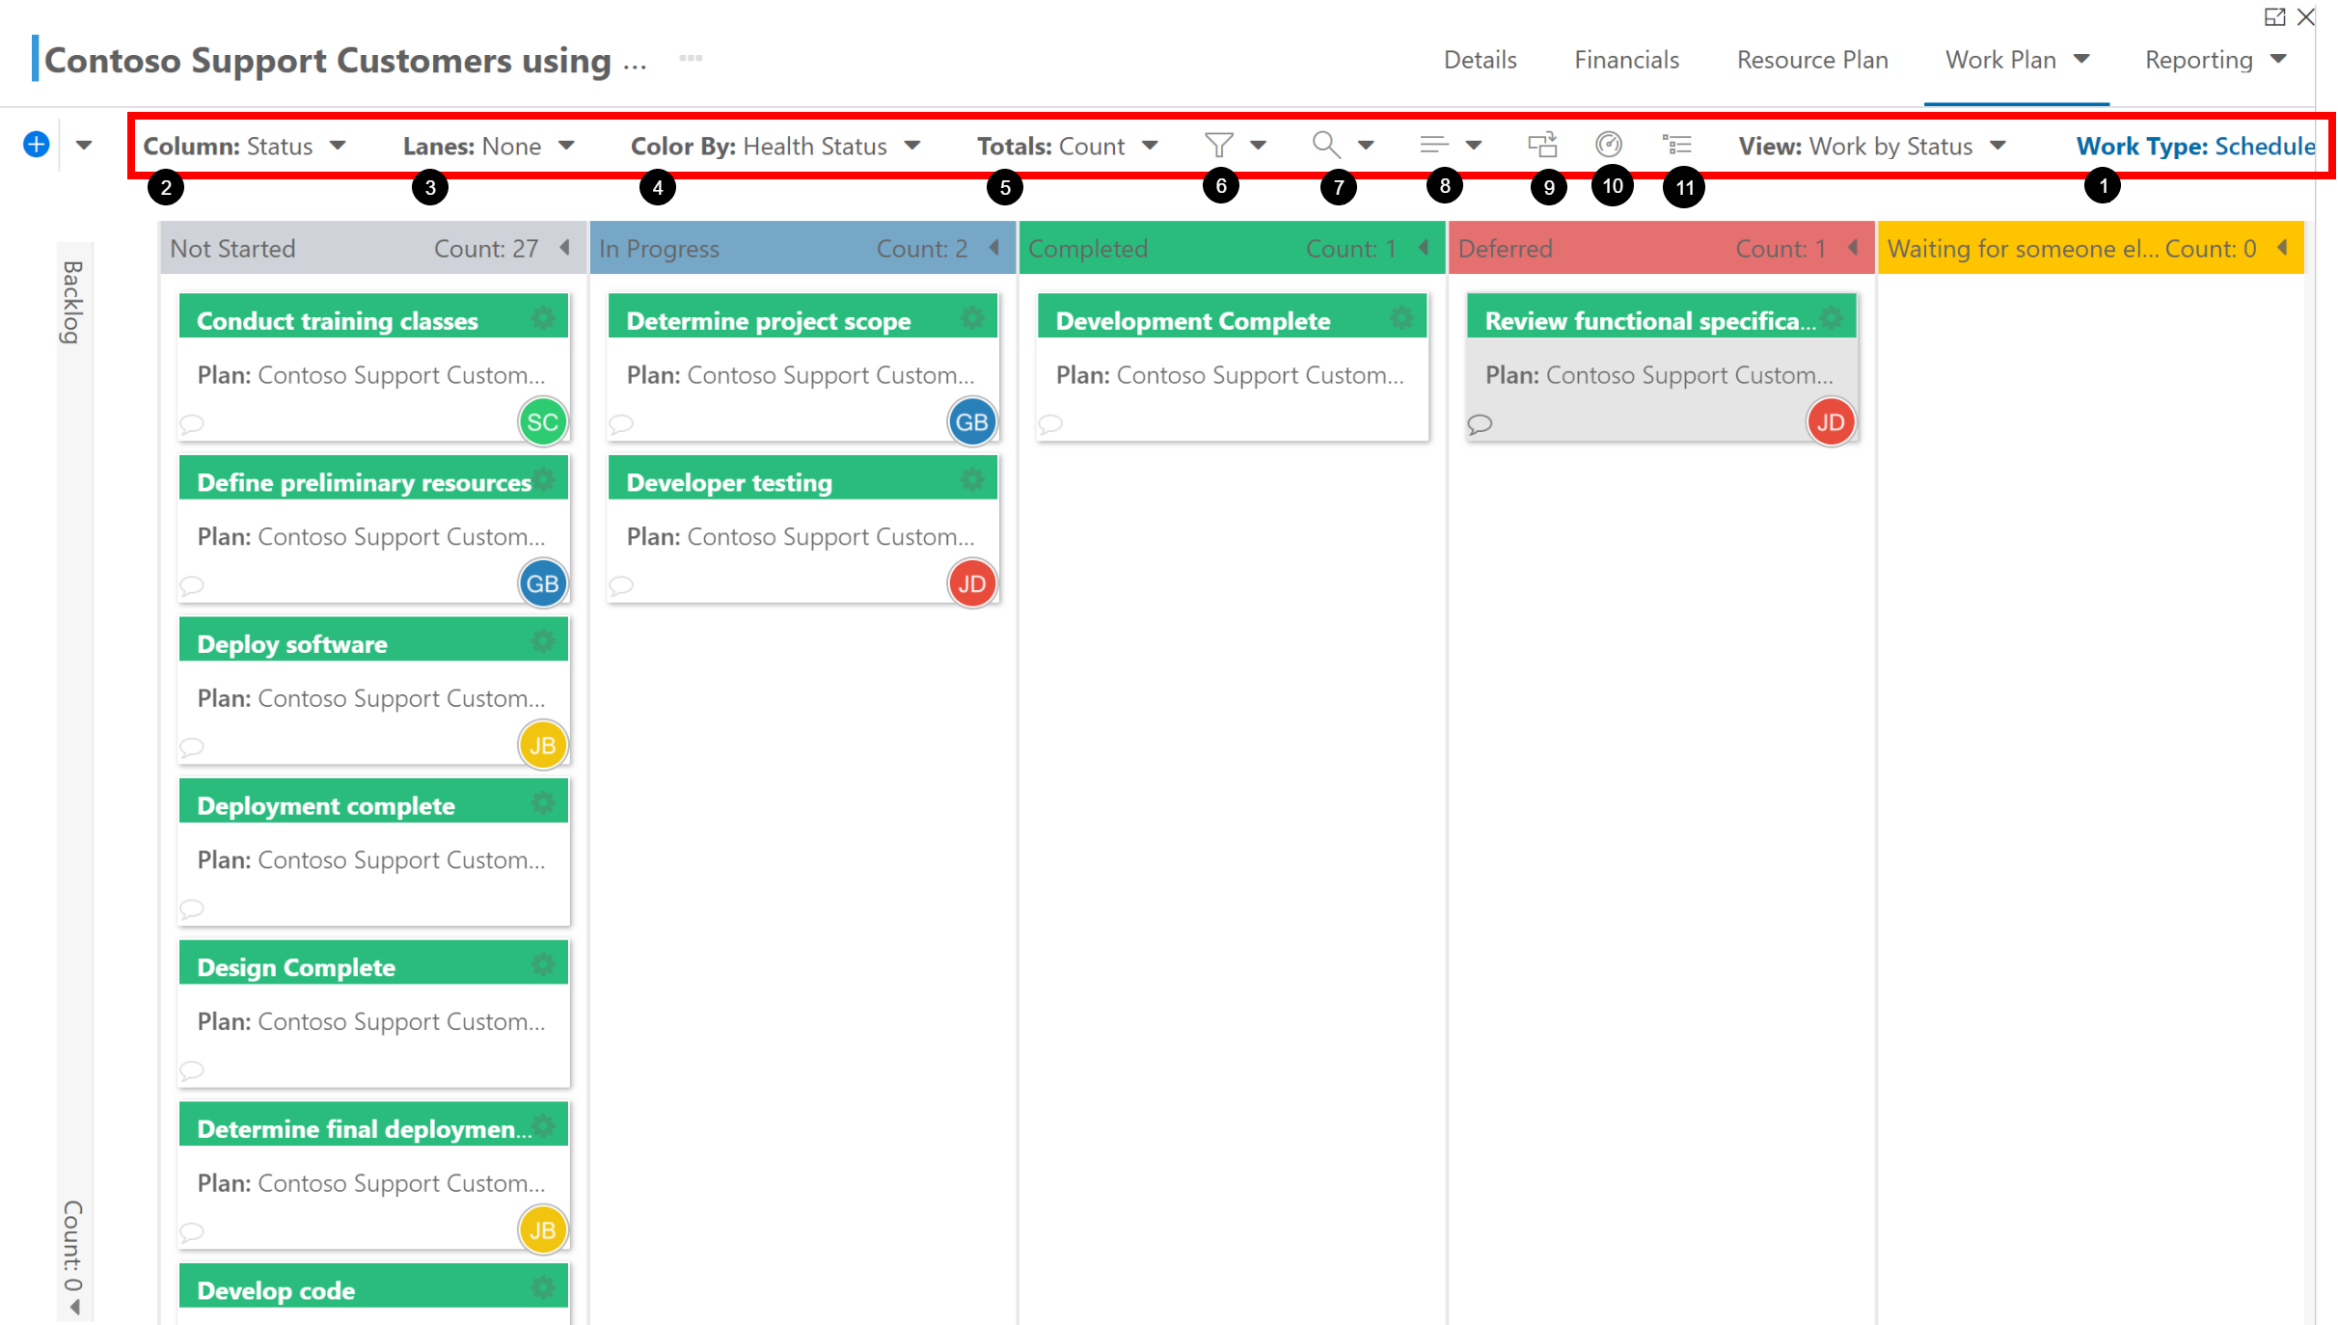The image size is (2338, 1325).
Task: Open gear on Development Complete card
Action: point(1401,317)
